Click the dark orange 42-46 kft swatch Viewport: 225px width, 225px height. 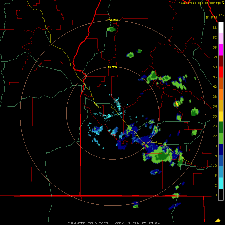click(x=221, y=83)
